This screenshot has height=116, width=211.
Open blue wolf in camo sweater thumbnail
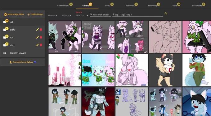[197, 70]
